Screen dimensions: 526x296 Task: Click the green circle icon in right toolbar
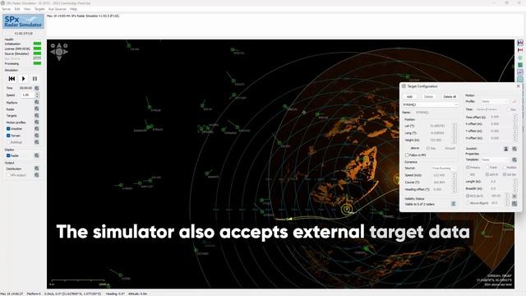point(520,58)
